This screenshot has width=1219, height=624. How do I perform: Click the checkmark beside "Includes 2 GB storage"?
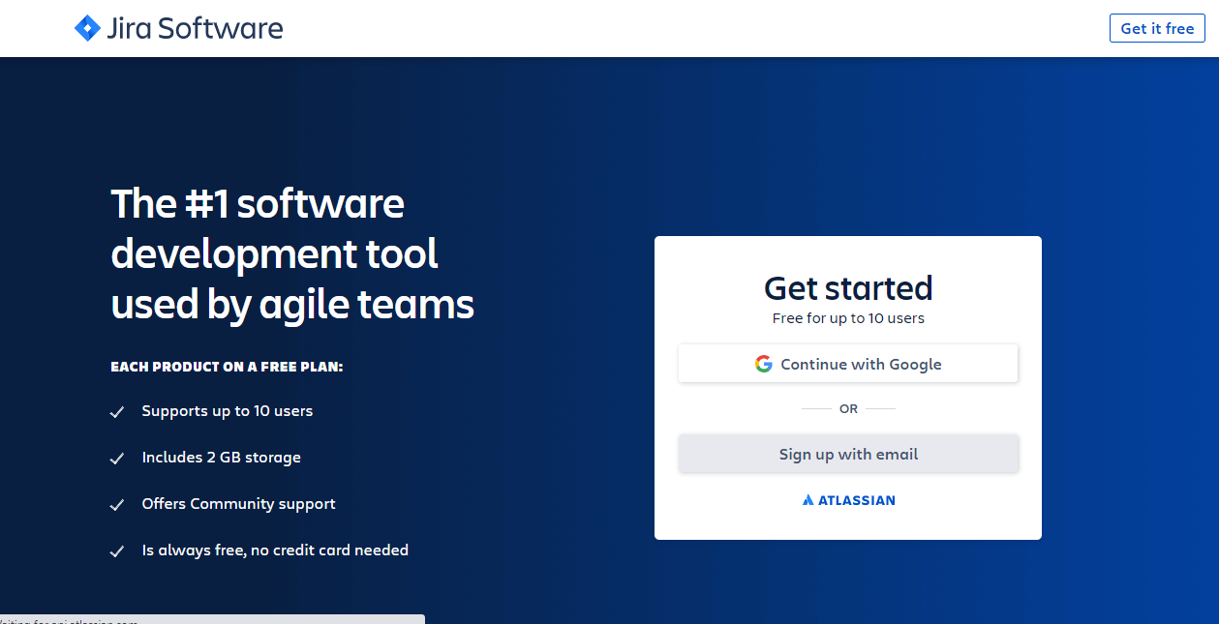(117, 458)
